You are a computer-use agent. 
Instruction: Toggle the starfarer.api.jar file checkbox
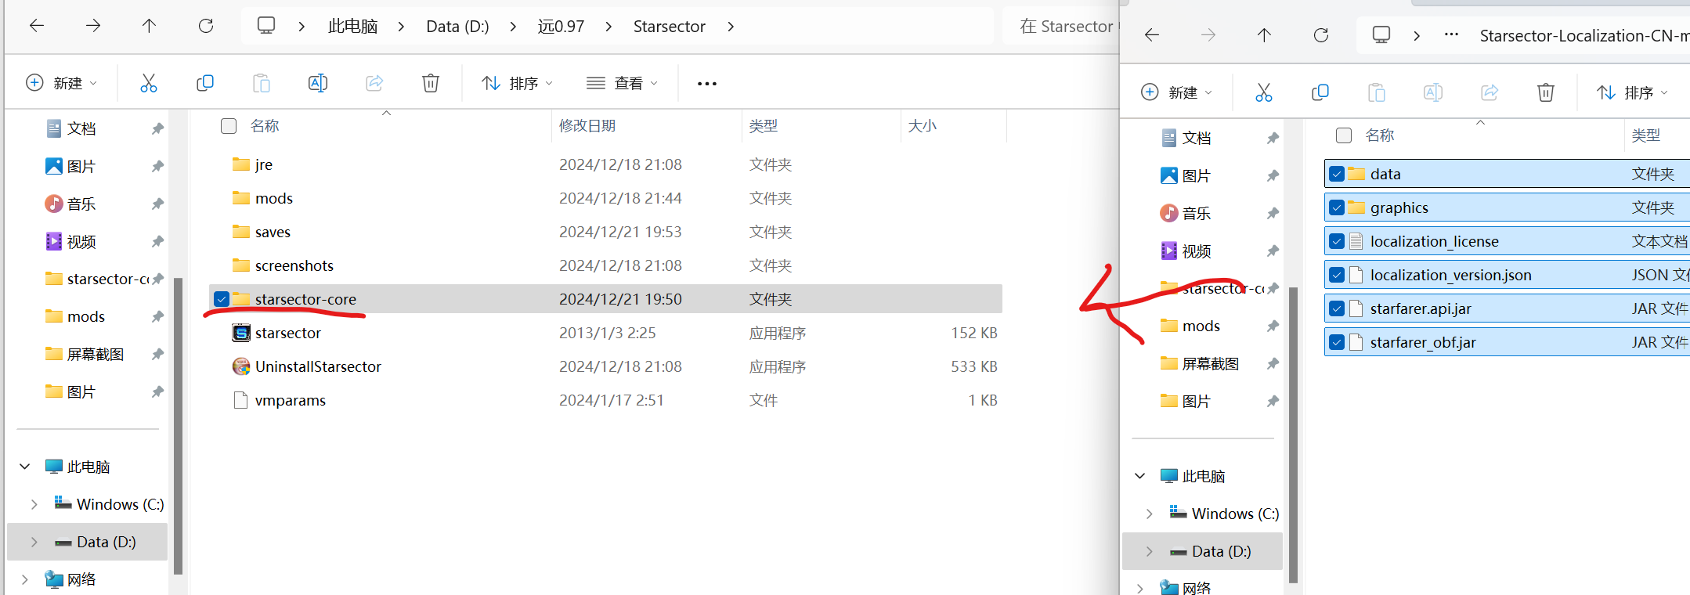pos(1337,308)
